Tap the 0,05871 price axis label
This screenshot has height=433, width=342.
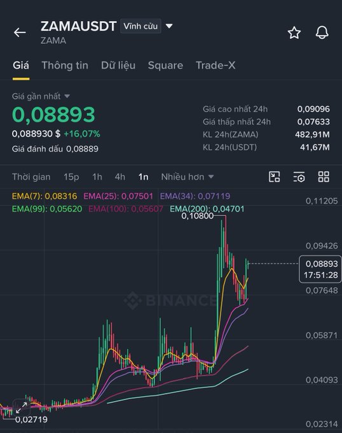(322, 335)
